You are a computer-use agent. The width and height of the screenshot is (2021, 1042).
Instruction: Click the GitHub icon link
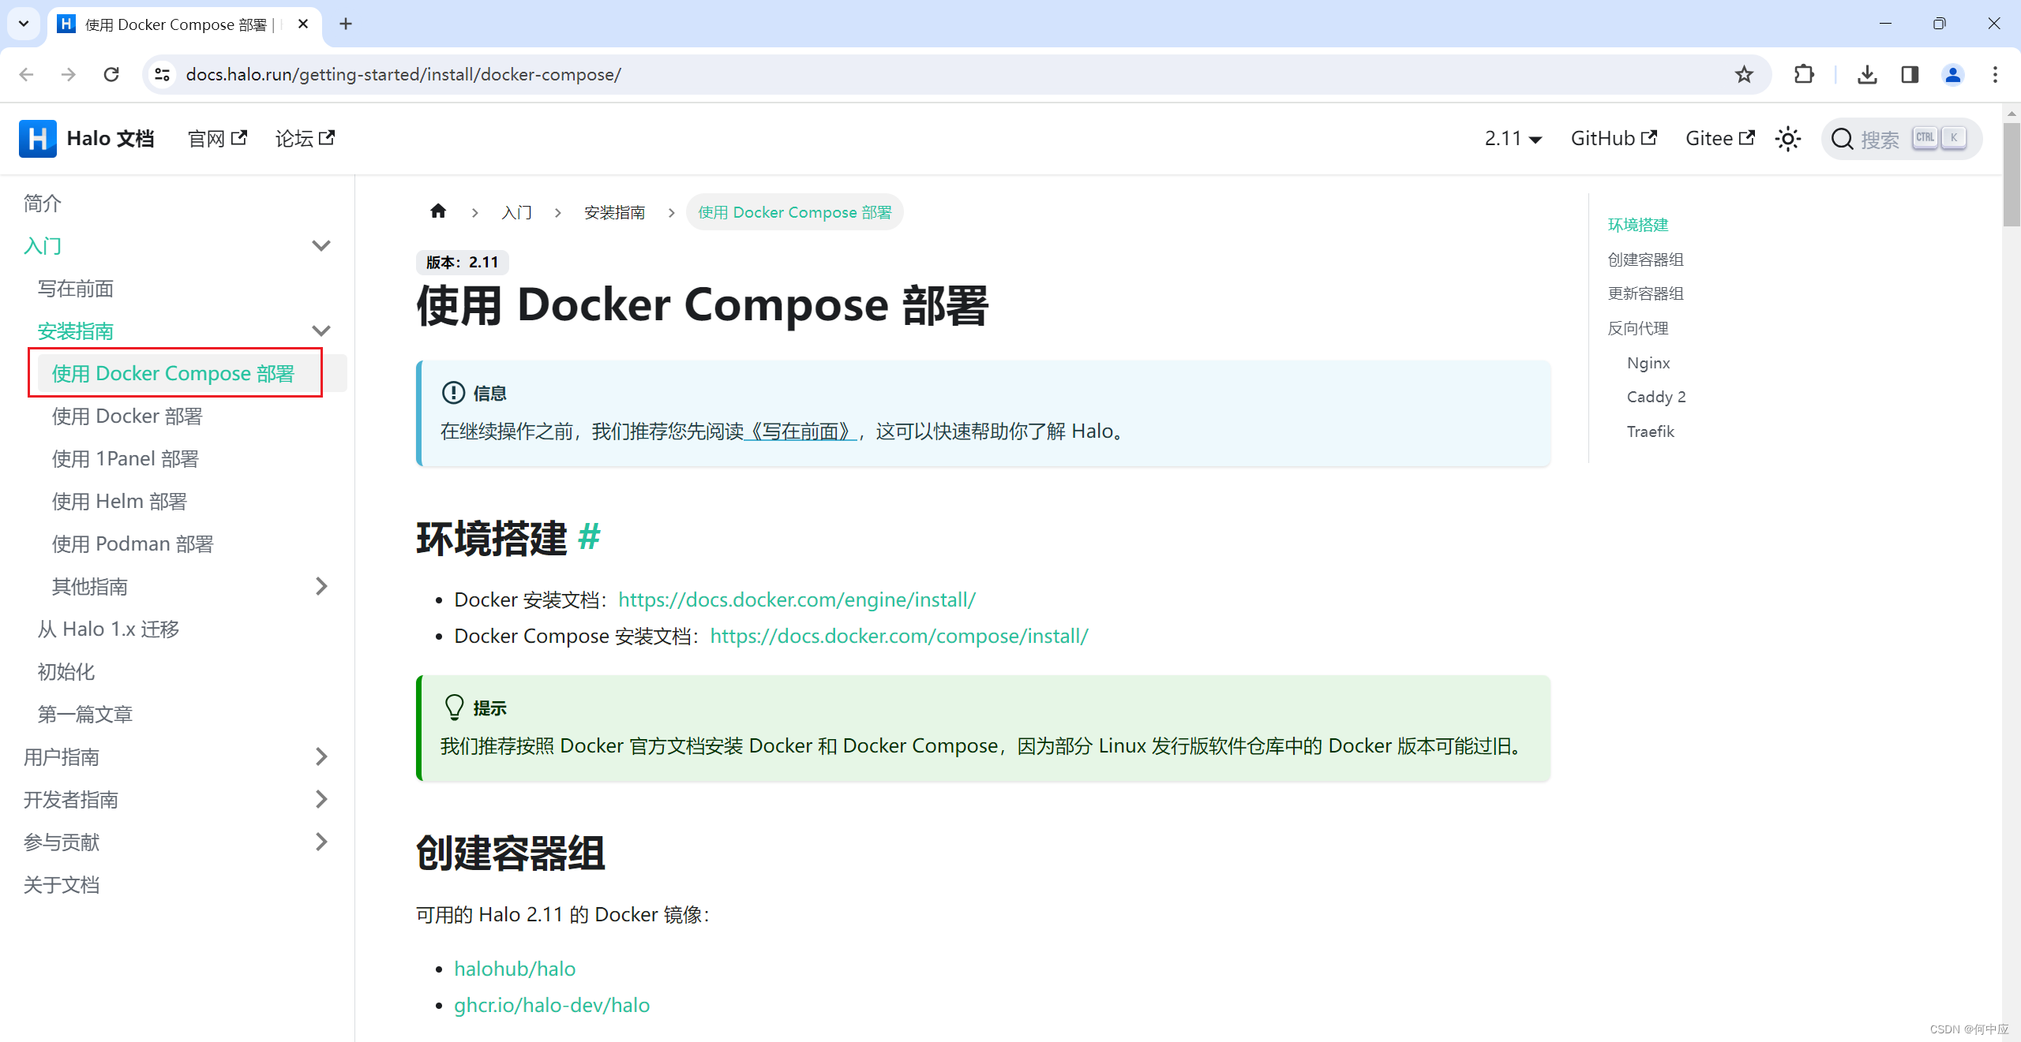click(1611, 137)
